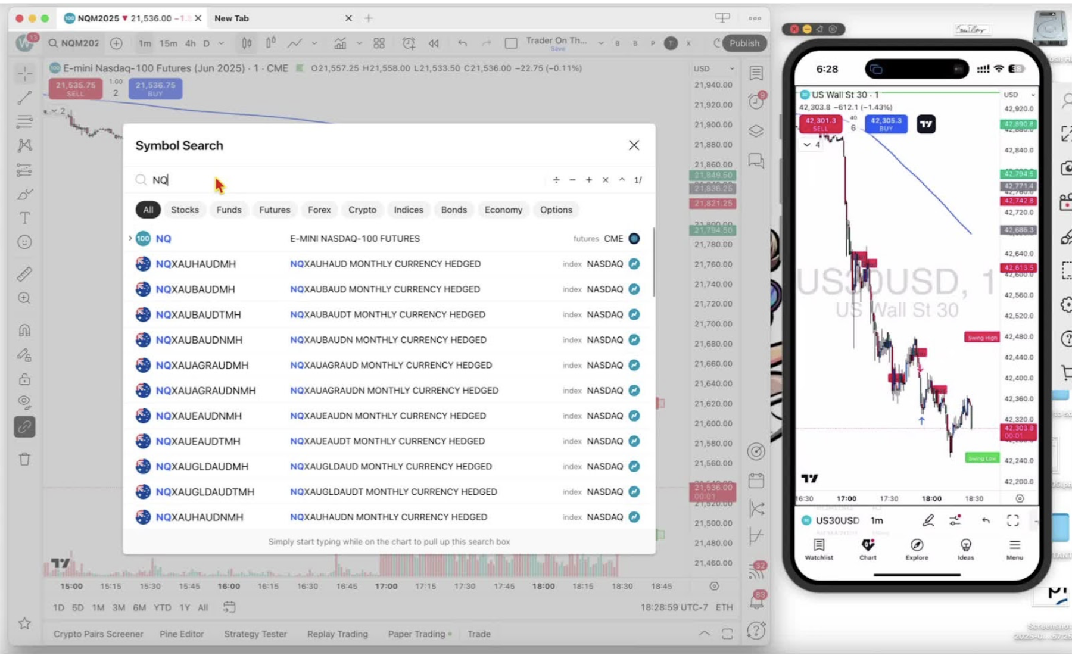This screenshot has width=1072, height=655.
Task: Select the Crypto filter chip
Action: [x=362, y=210]
